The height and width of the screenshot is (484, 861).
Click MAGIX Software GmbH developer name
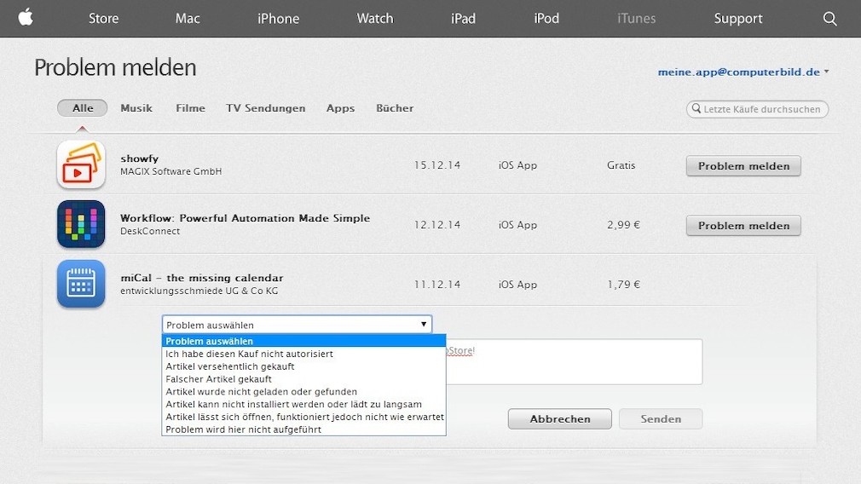[170, 171]
